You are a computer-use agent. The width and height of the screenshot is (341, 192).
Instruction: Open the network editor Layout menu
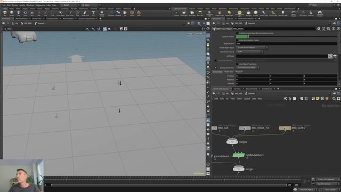[x=247, y=99]
